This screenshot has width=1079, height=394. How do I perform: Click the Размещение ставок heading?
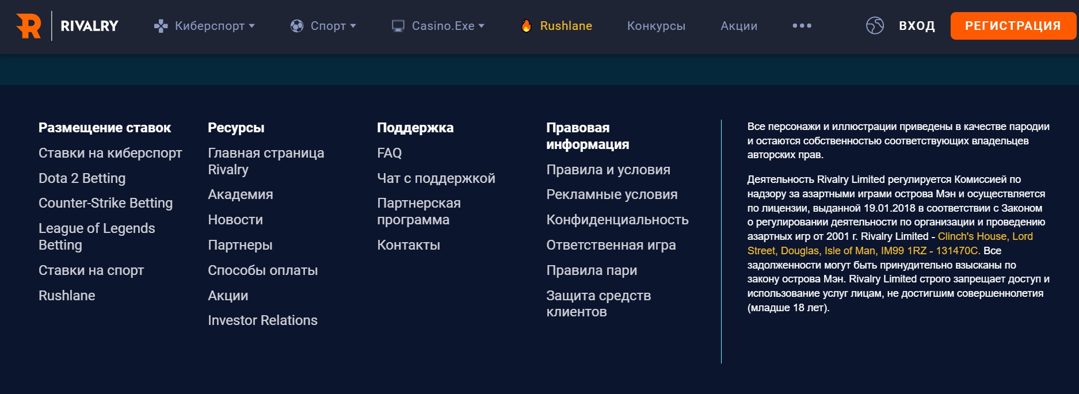click(105, 128)
